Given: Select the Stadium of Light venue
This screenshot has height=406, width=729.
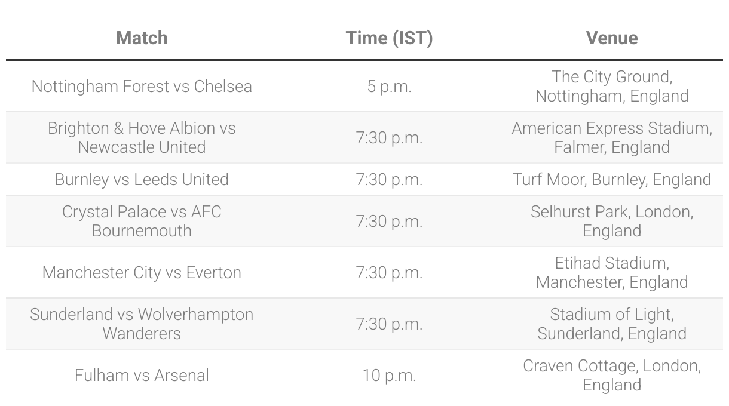Looking at the screenshot, I should pos(612,324).
